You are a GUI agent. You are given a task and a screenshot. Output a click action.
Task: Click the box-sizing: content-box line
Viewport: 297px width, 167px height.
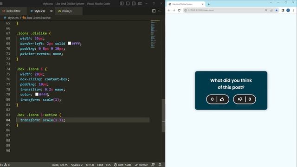[x=45, y=79]
